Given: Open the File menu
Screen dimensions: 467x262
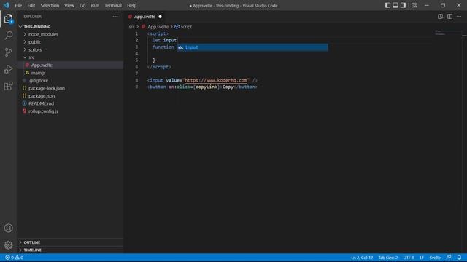Looking at the screenshot, I should tap(18, 5).
